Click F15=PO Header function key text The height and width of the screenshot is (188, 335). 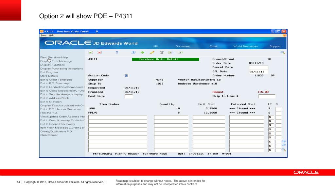click(x=127, y=154)
